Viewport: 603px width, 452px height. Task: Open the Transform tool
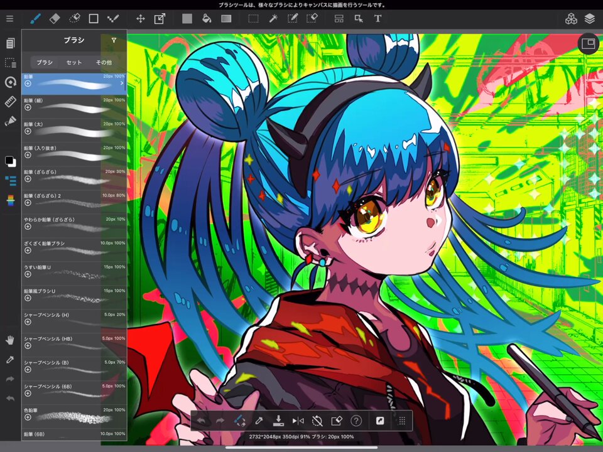[x=160, y=18]
